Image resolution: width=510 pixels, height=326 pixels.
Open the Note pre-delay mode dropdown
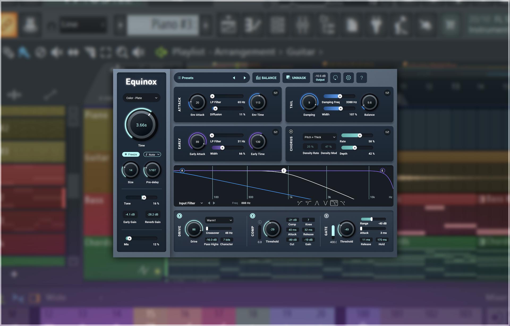tap(152, 154)
